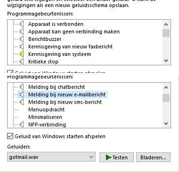Select Minimaliseren event in the list
Image resolution: width=179 pixels, height=172 pixels.
pyautogui.click(x=45, y=117)
